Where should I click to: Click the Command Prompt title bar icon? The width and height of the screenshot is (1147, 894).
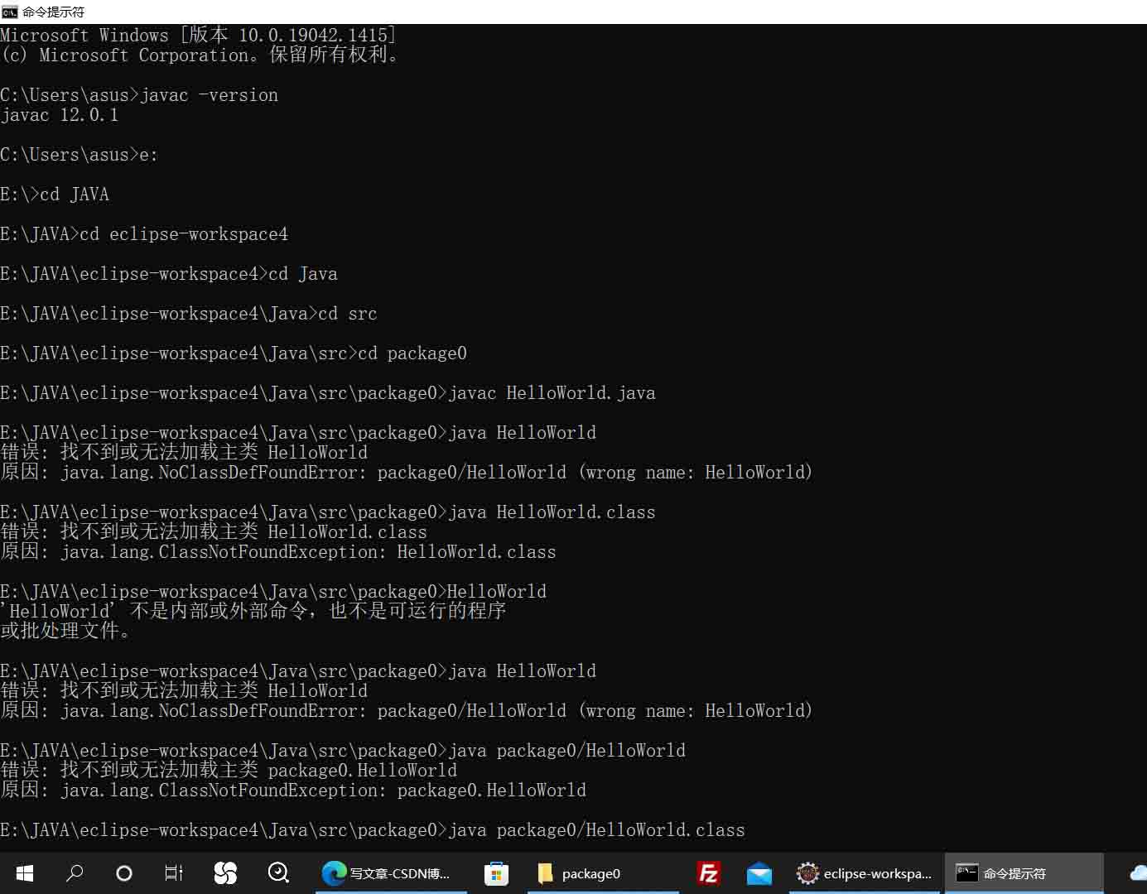(x=10, y=12)
